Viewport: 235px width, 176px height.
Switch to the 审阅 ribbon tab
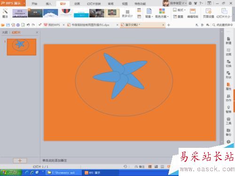pyautogui.click(x=110, y=4)
